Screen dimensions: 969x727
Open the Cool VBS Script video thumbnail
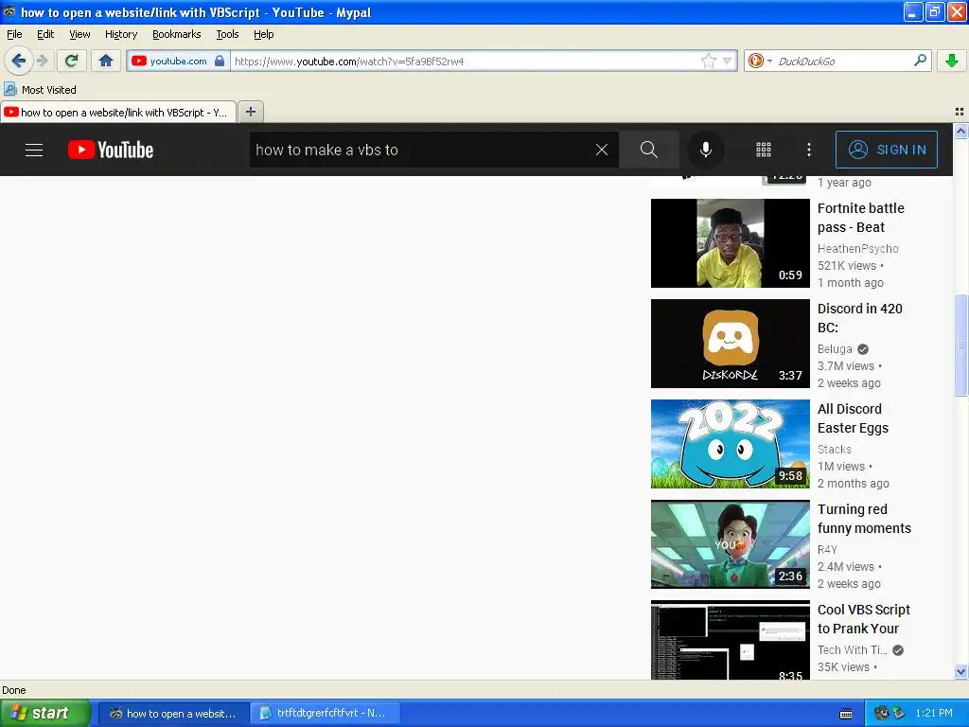pos(730,641)
